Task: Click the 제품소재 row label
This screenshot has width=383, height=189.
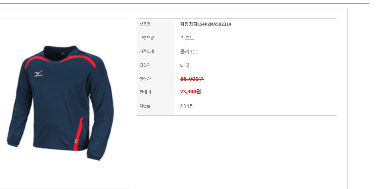Action: [x=147, y=51]
